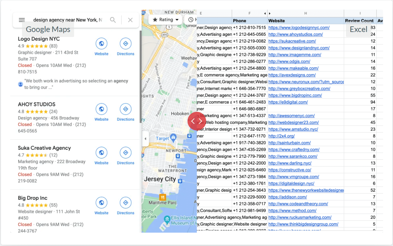Select the Phone column header
Image resolution: width=393 pixels, height=246 pixels.
coord(240,21)
